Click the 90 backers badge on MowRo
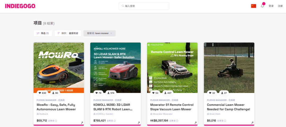 tap(55, 93)
